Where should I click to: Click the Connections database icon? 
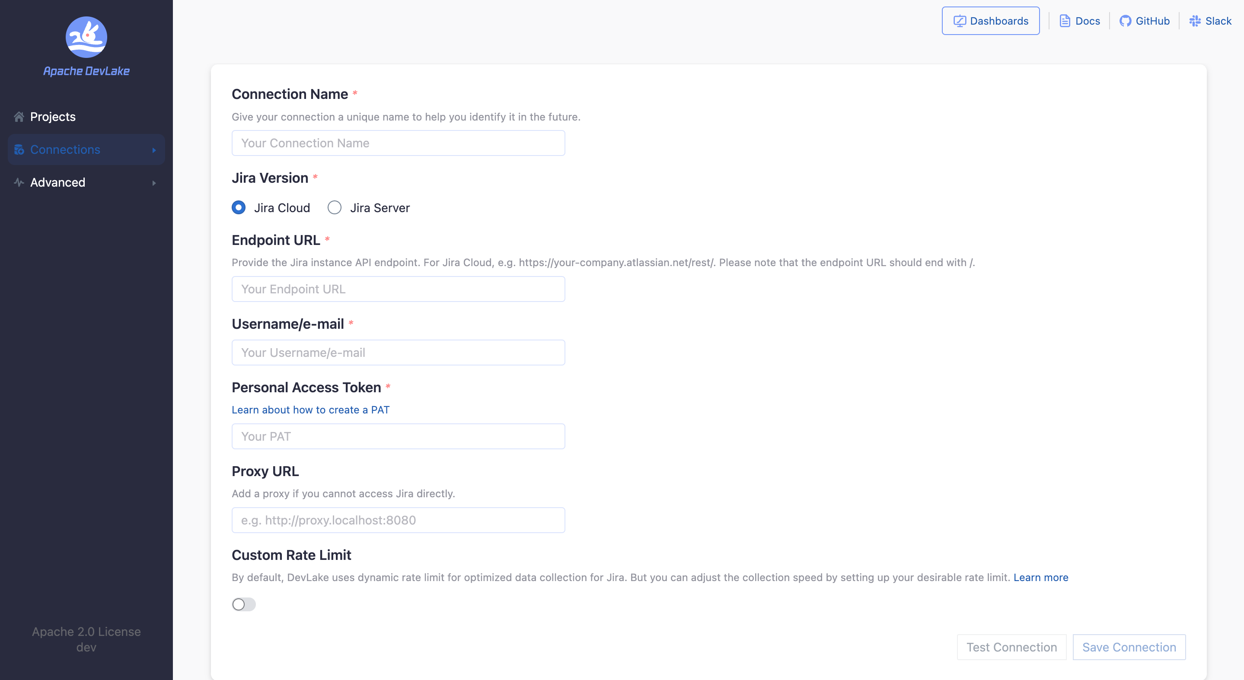(19, 149)
